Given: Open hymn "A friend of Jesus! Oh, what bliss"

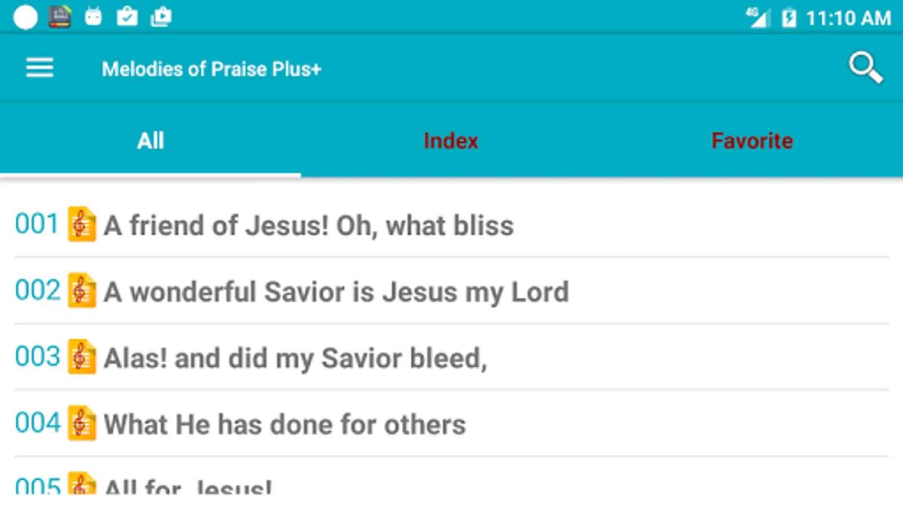Looking at the screenshot, I should click(309, 225).
